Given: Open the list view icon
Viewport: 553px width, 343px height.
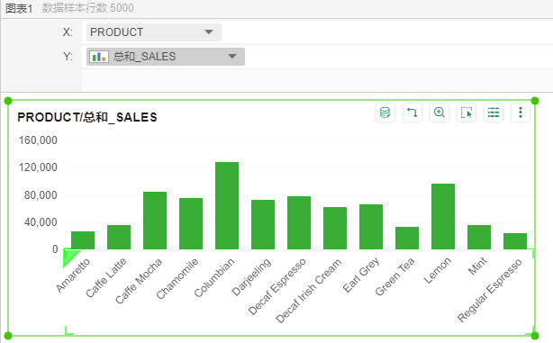Looking at the screenshot, I should point(494,113).
